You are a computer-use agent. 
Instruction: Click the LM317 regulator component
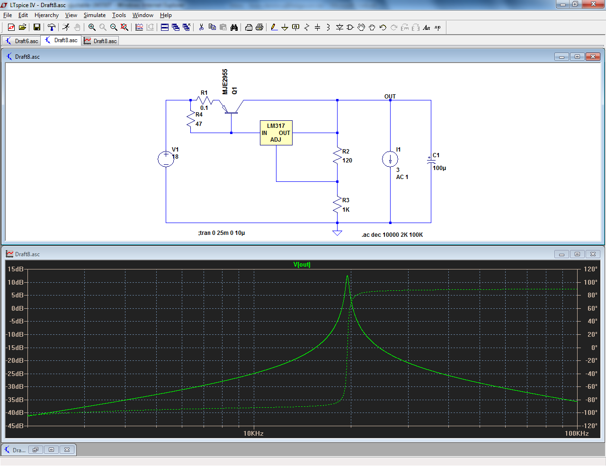(x=276, y=133)
